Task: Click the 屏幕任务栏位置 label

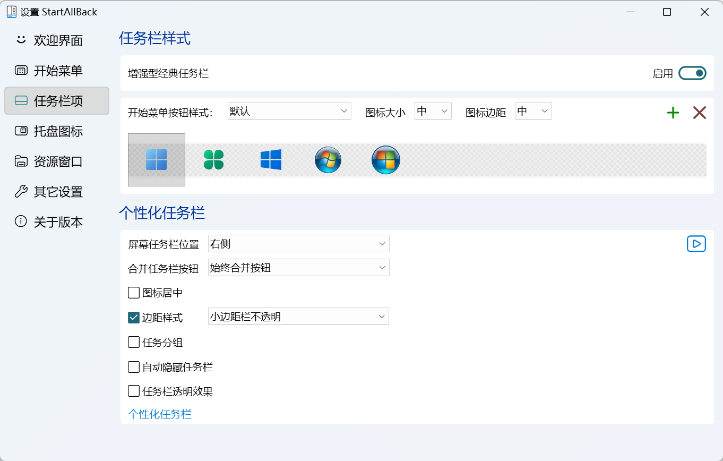Action: [163, 244]
